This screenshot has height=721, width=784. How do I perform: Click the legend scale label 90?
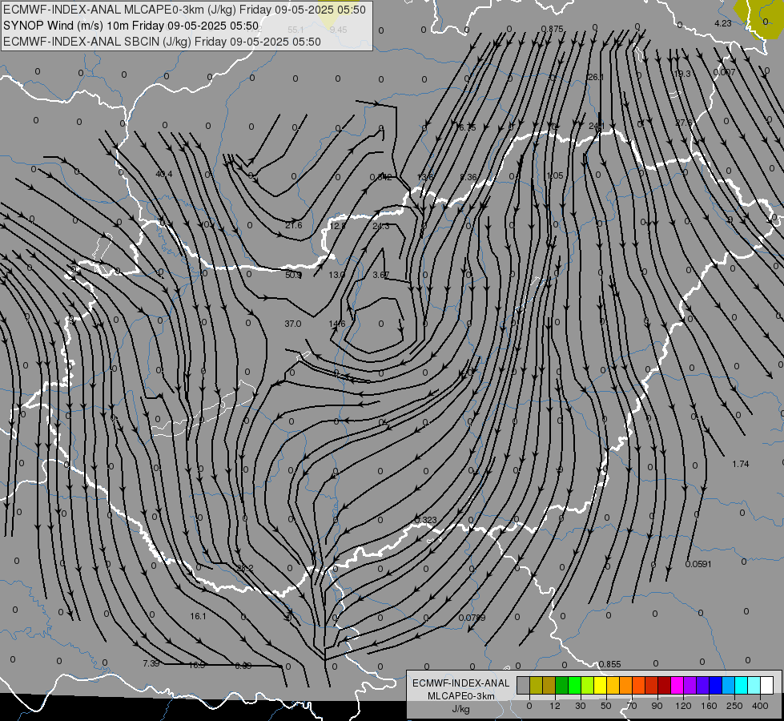point(657,706)
